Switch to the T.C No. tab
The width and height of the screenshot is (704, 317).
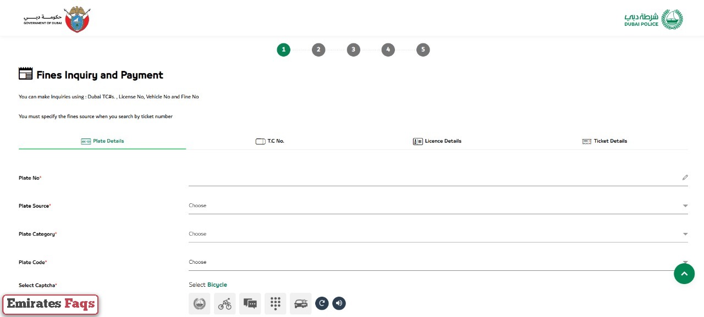270,141
